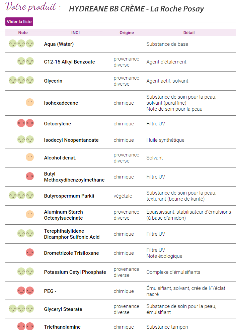Click the red face next to Drometrizole Trisiloxane
Viewport: 236px width, 334px height.
pos(30,252)
